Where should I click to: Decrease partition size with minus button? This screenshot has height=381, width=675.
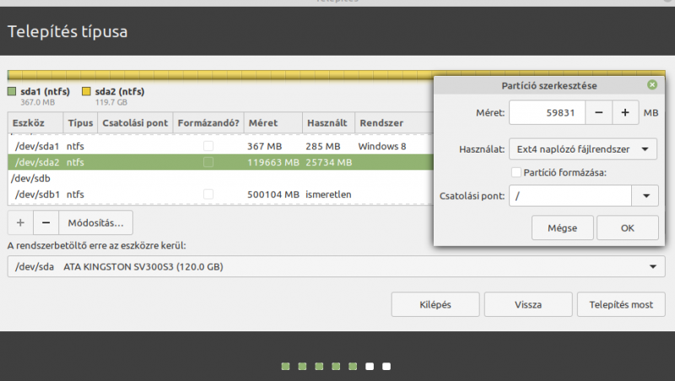point(597,112)
